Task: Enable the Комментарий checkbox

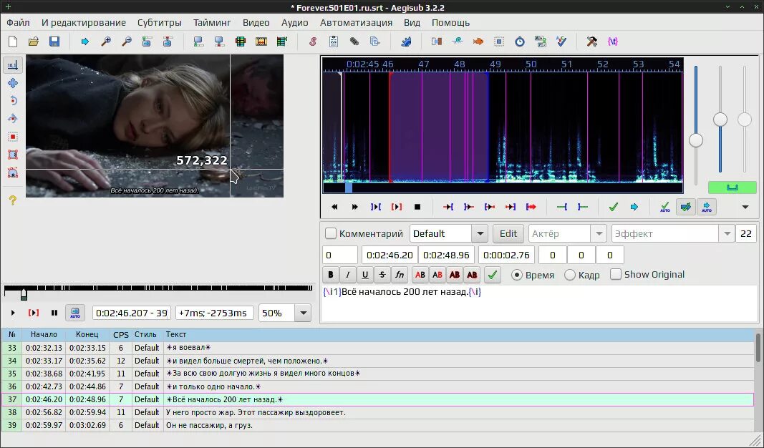Action: (x=331, y=233)
